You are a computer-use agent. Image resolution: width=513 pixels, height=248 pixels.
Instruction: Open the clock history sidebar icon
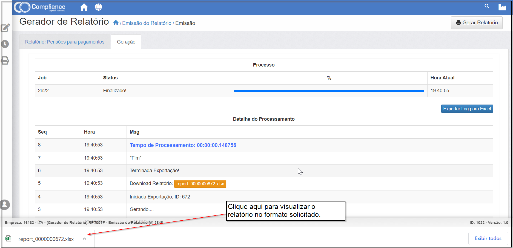coord(5,44)
